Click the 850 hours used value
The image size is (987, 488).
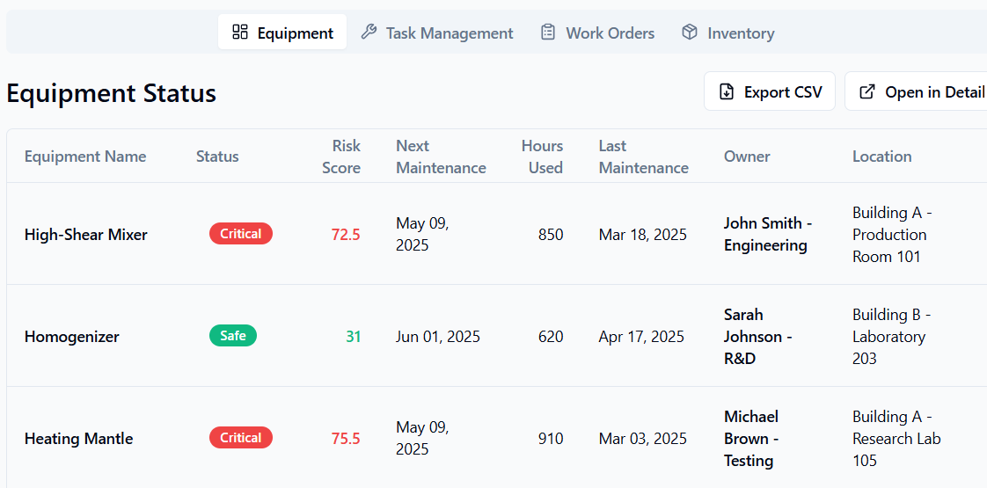(551, 235)
